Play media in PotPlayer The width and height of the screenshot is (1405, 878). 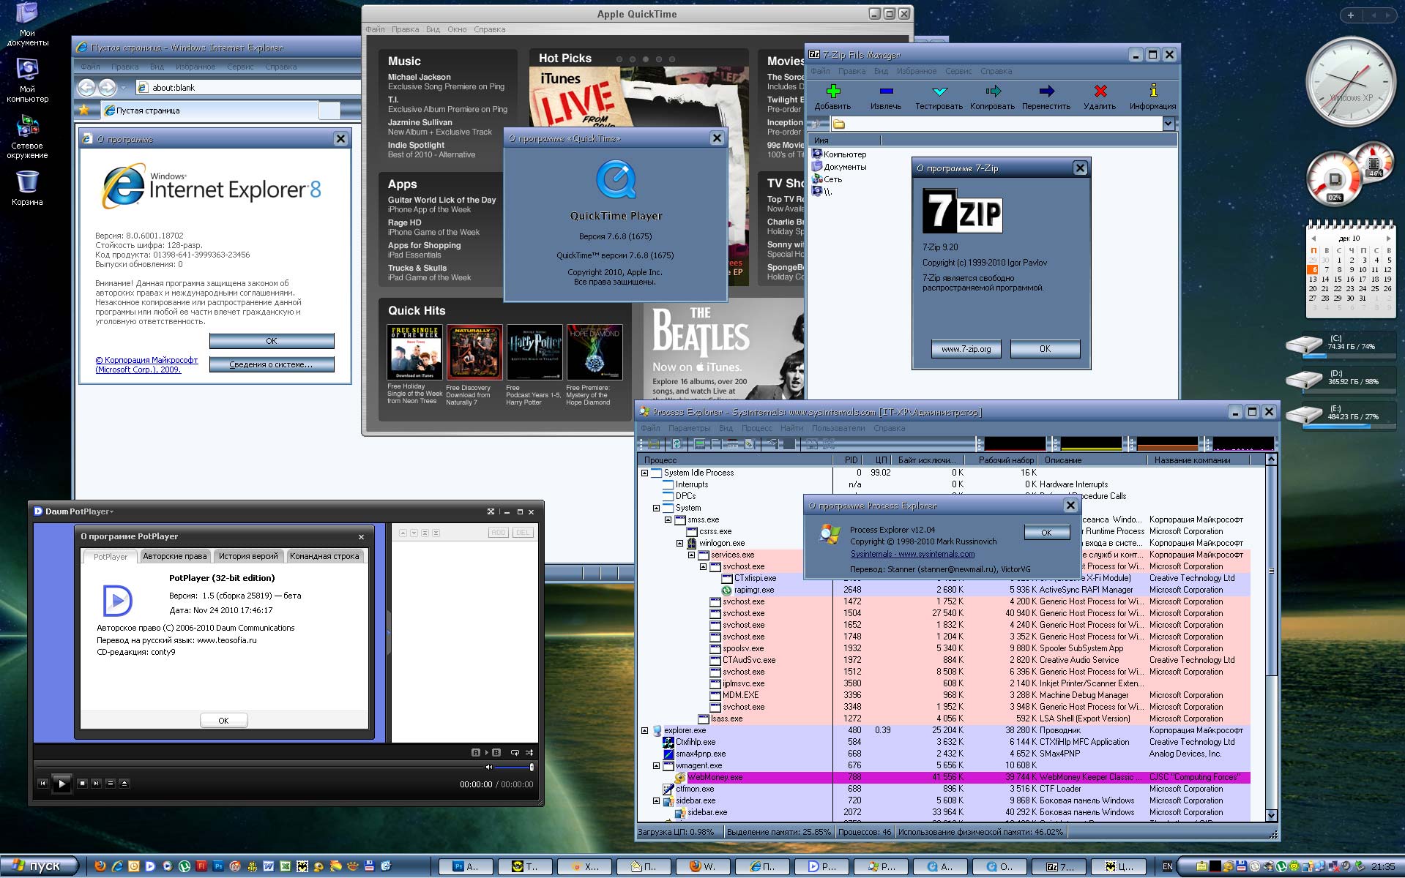[x=62, y=784]
